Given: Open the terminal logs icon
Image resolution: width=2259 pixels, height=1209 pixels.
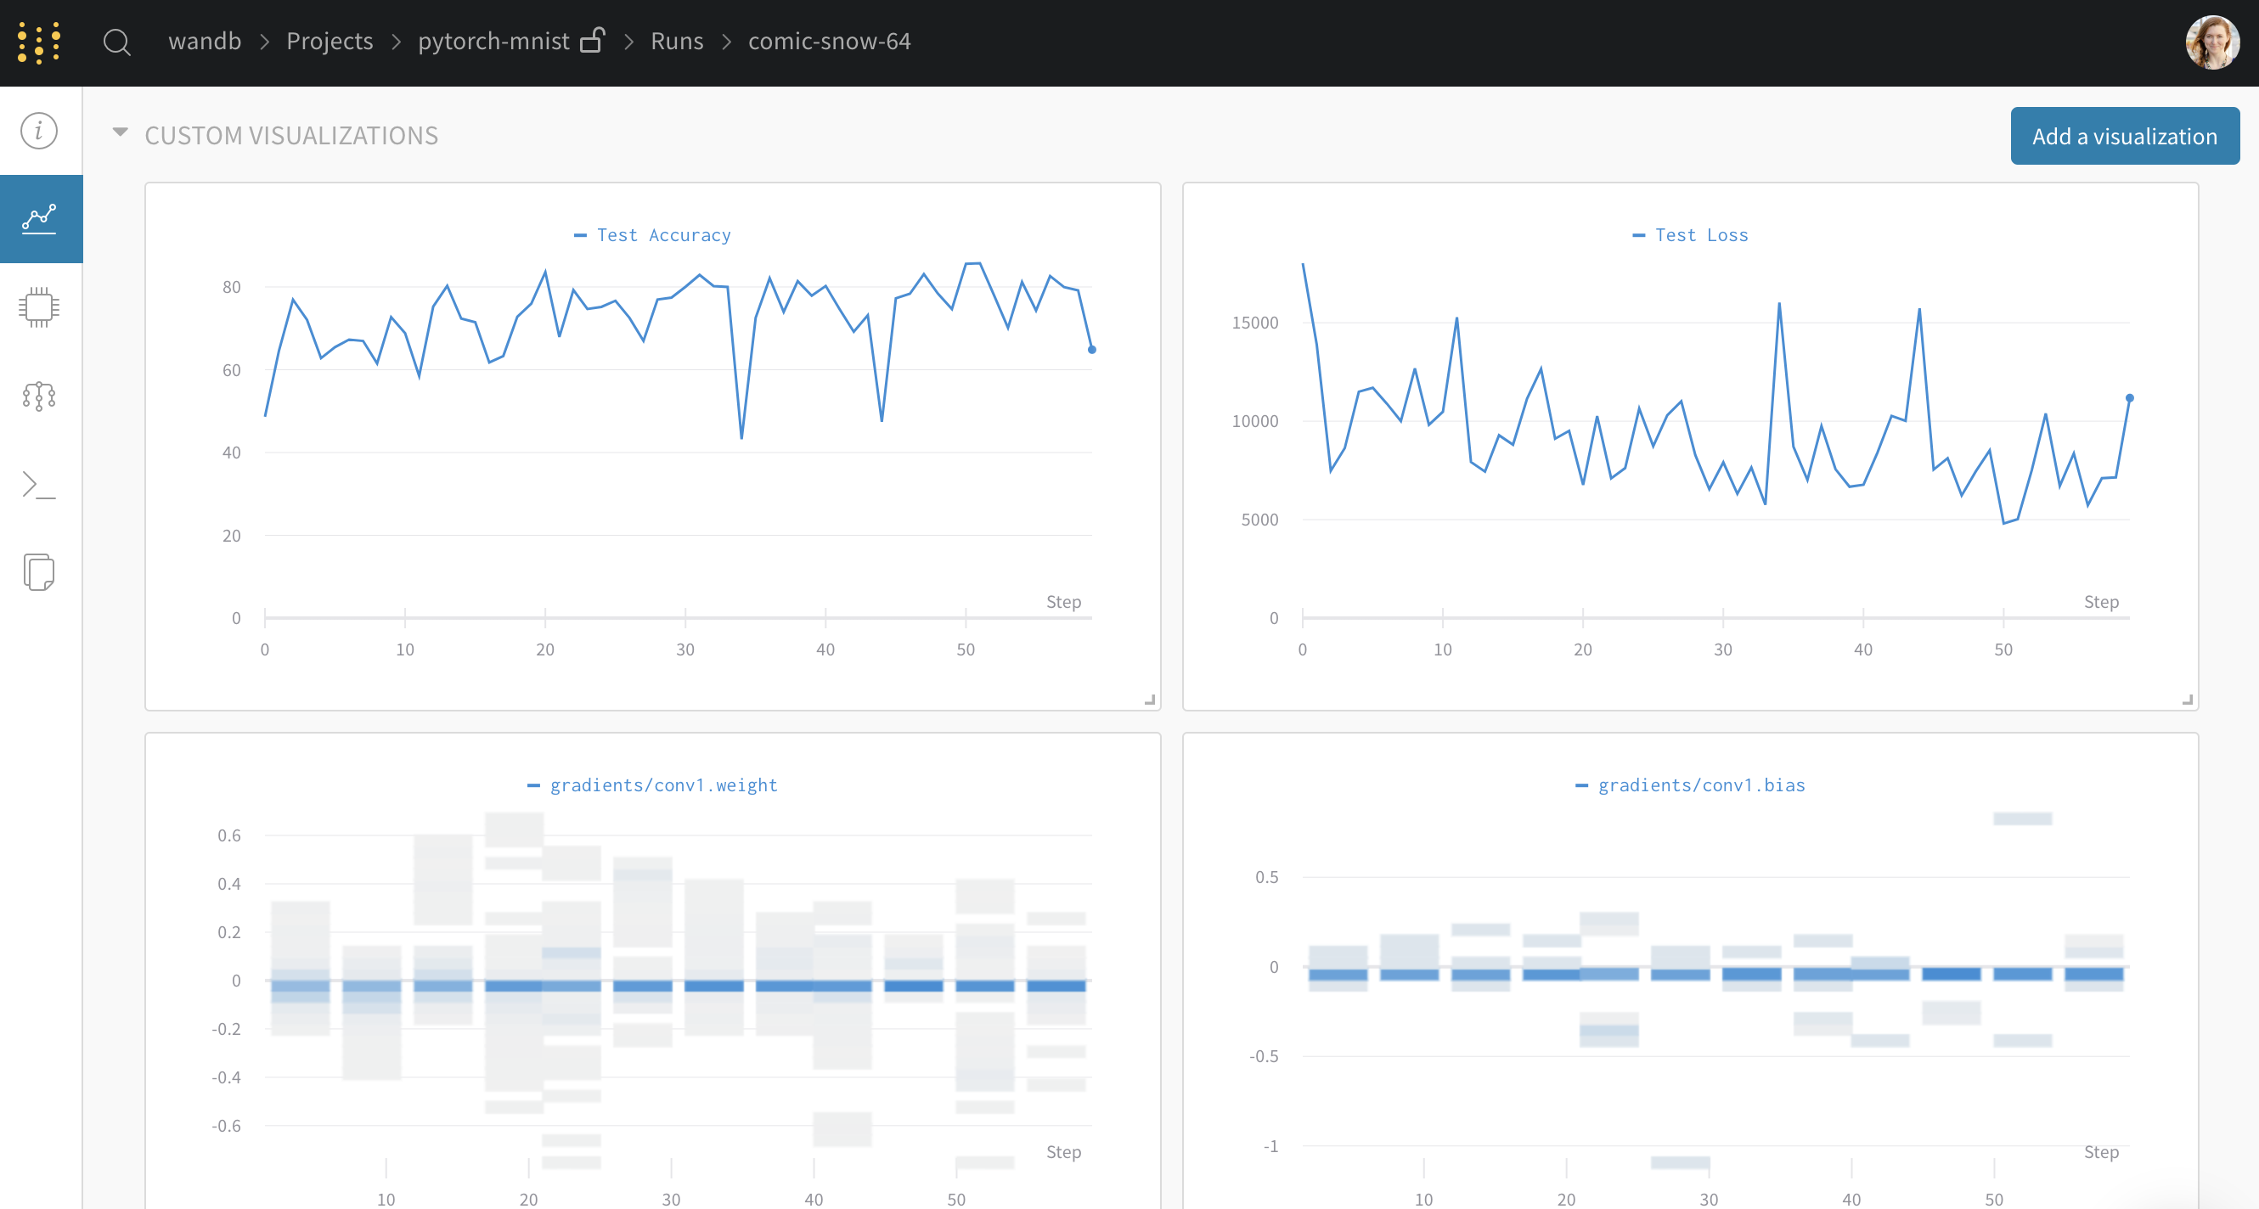Looking at the screenshot, I should (x=39, y=484).
